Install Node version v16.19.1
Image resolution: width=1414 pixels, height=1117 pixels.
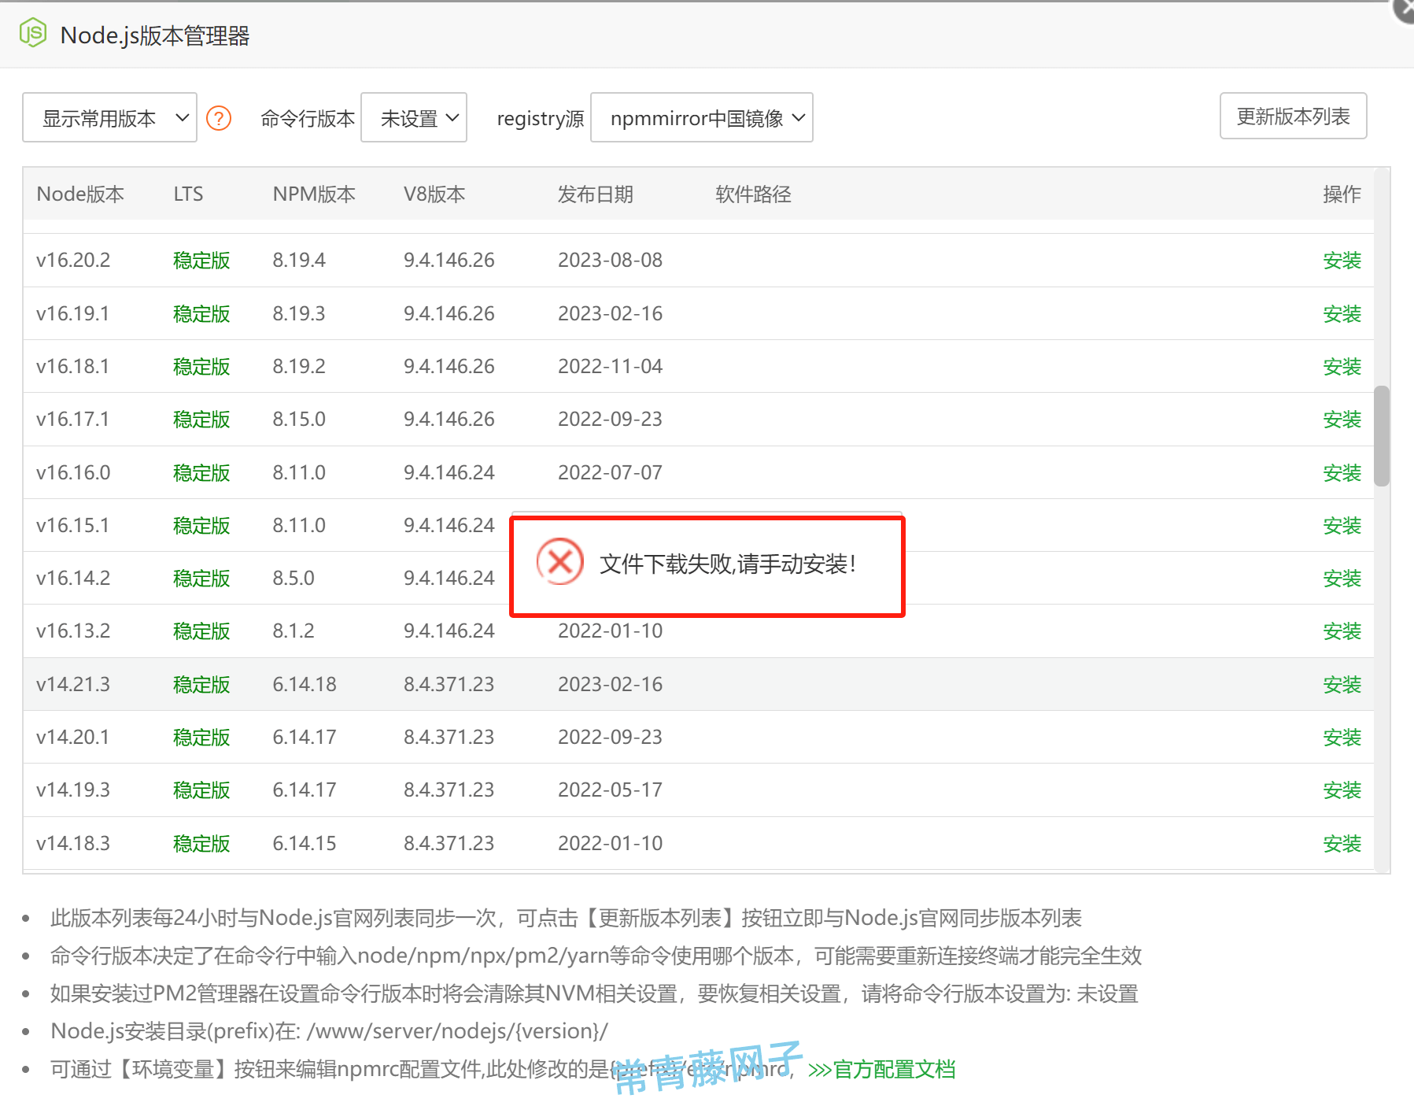[1342, 313]
